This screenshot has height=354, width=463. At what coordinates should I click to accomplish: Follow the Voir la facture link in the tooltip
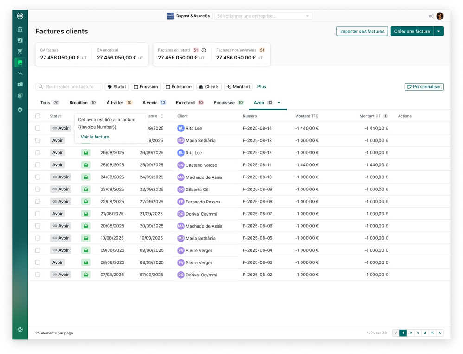[95, 137]
